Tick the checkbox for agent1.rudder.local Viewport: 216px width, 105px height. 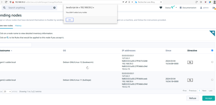[x=212, y=62]
